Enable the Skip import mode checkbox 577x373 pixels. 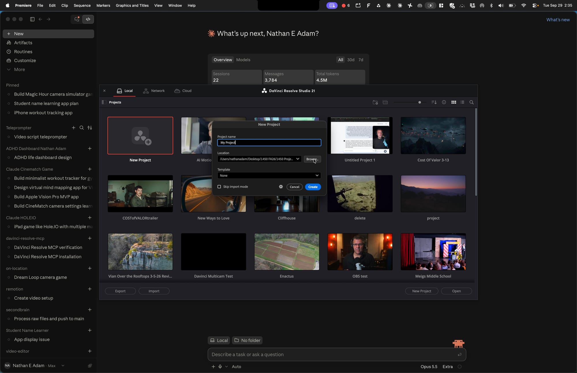click(x=219, y=187)
